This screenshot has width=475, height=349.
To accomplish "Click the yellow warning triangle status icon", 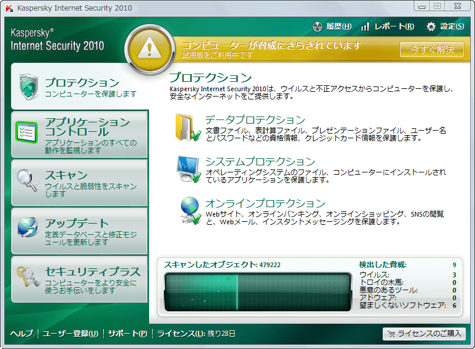I will 149,49.
